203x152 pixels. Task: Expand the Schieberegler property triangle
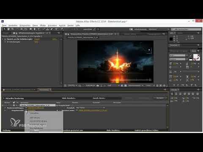point(5,42)
